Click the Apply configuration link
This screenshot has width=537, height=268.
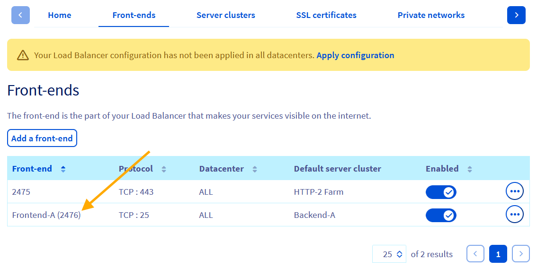(355, 55)
